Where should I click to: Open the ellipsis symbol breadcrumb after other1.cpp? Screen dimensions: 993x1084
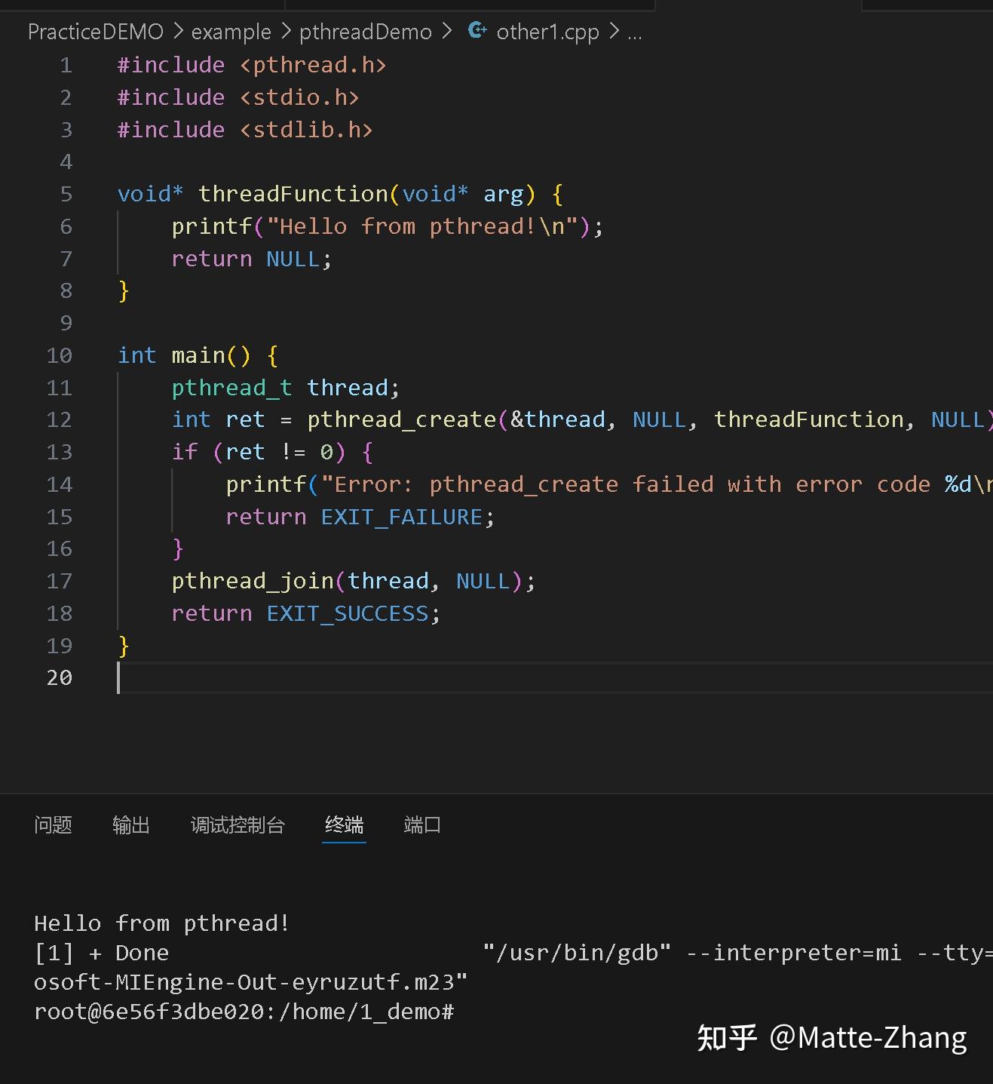[636, 35]
